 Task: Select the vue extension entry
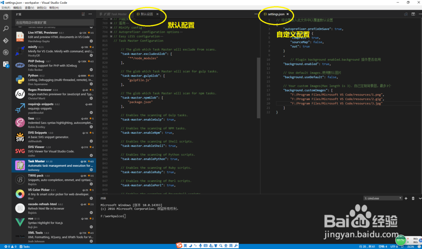tap(54, 222)
